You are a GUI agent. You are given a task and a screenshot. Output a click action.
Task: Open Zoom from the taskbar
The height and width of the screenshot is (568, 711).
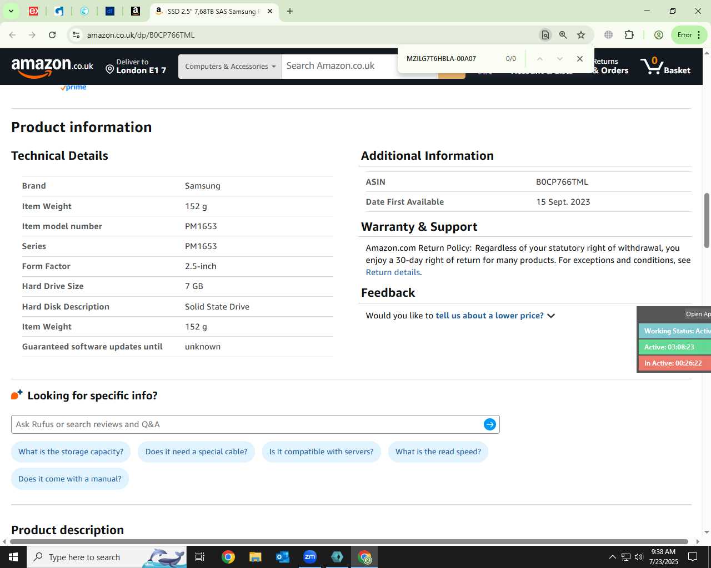click(x=310, y=557)
